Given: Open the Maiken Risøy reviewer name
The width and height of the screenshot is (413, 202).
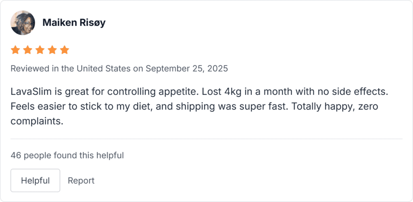Looking at the screenshot, I should (x=74, y=23).
